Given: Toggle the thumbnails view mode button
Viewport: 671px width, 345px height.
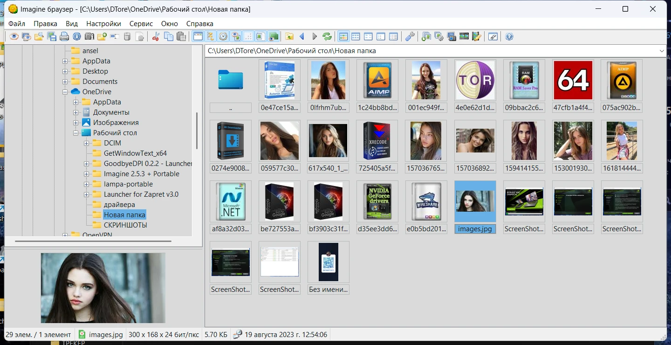Looking at the screenshot, I should pyautogui.click(x=343, y=36).
